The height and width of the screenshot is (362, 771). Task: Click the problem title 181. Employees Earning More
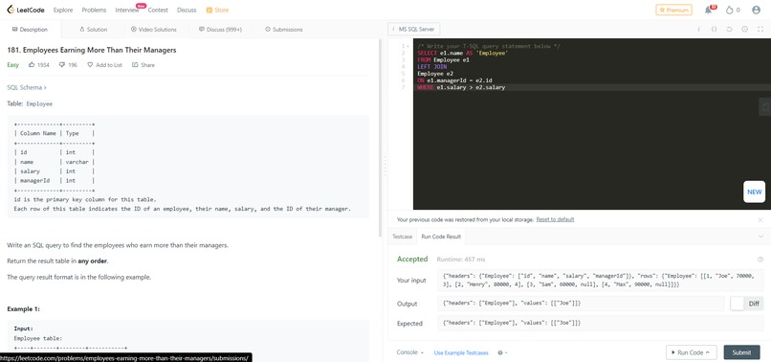coord(92,50)
